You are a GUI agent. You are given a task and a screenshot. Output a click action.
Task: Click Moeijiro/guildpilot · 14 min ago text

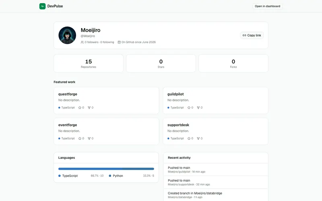(x=186, y=172)
